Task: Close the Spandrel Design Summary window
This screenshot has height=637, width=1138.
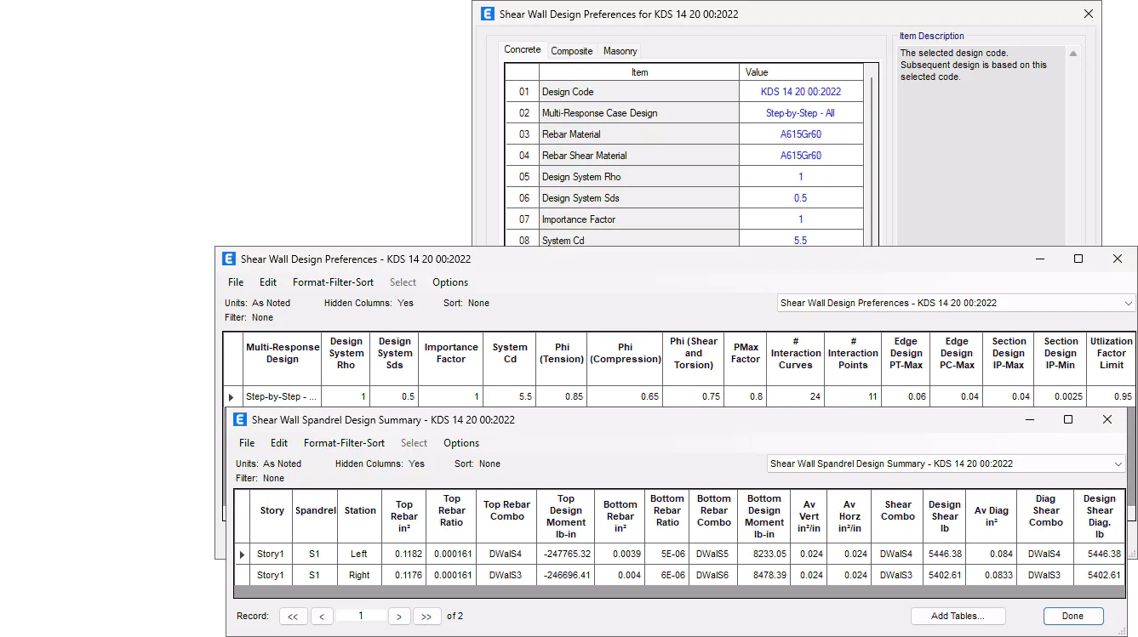Action: [x=1107, y=419]
